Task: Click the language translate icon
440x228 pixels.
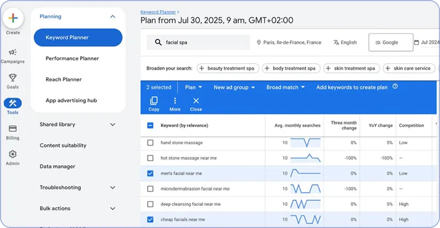Action: click(x=336, y=42)
